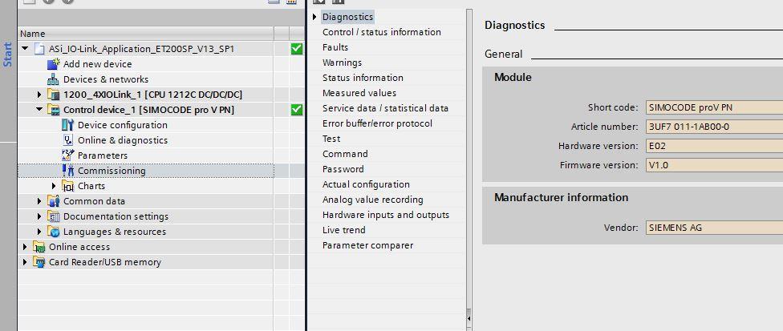Click the Devices & networks icon
Image resolution: width=783 pixels, height=331 pixels.
point(53,79)
